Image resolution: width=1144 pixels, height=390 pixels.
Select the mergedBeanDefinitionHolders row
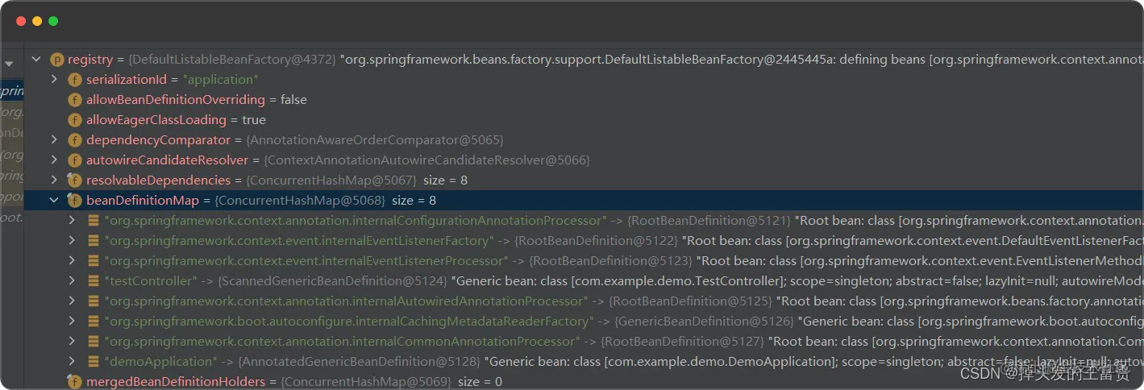click(x=584, y=382)
